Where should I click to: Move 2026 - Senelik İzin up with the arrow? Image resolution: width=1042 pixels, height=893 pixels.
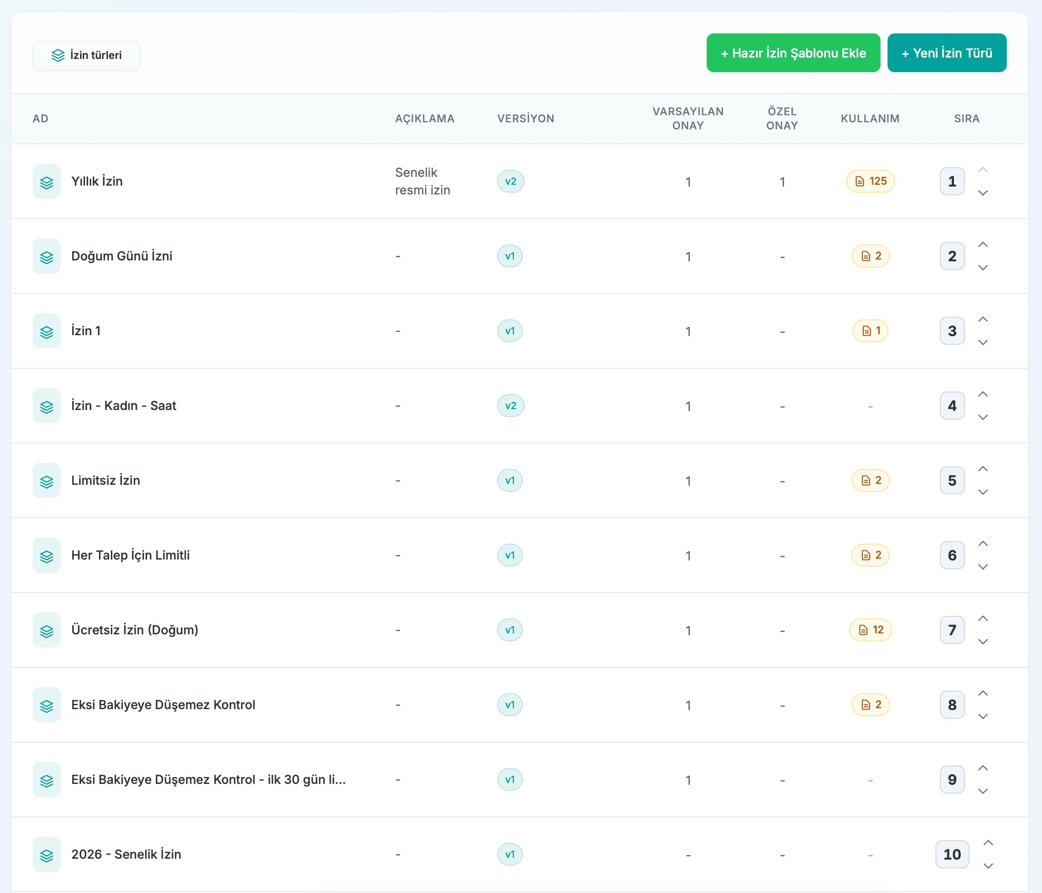tap(988, 843)
